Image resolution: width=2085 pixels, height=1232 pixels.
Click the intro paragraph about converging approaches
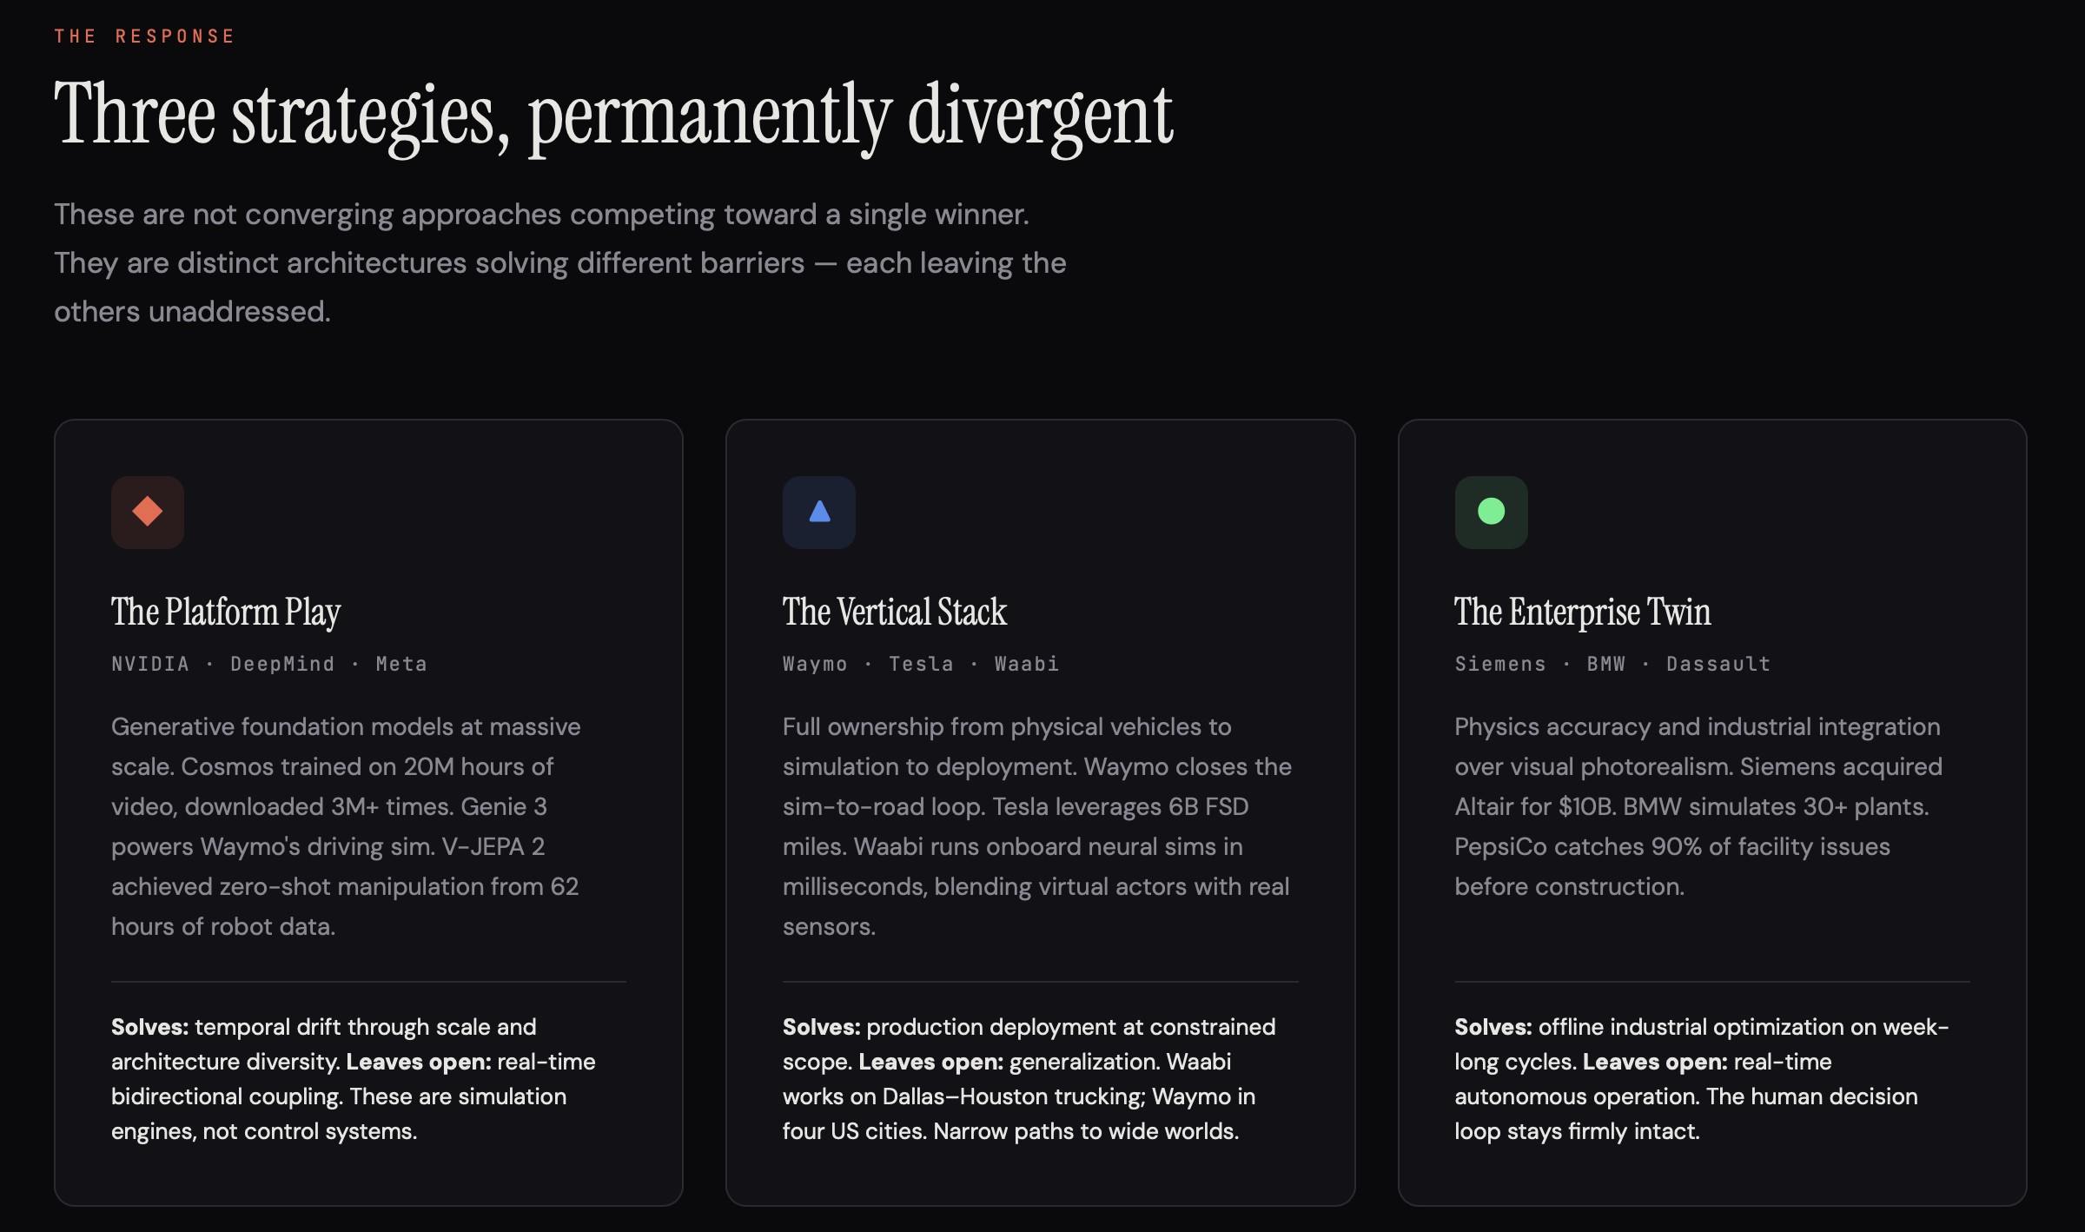(559, 262)
